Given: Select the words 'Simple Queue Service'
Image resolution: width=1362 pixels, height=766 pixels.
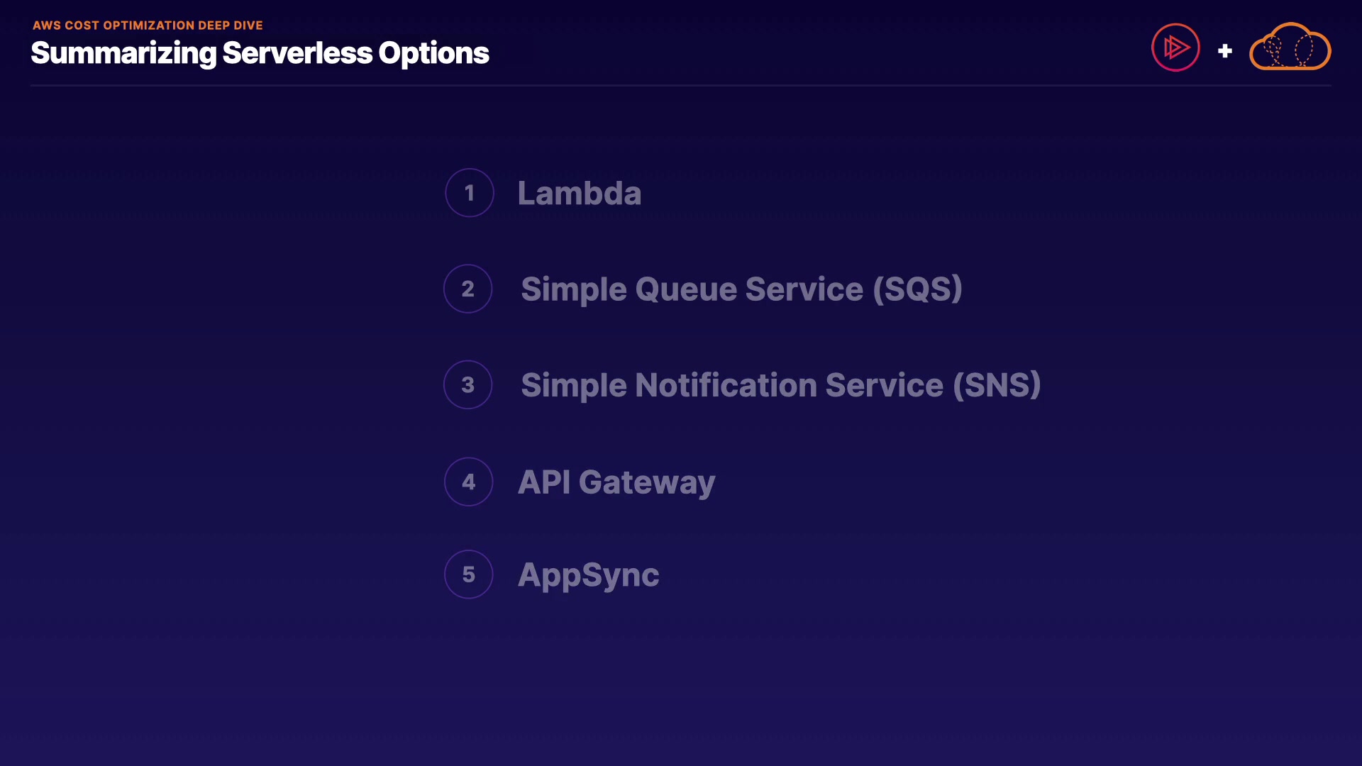Looking at the screenshot, I should click(x=692, y=289).
